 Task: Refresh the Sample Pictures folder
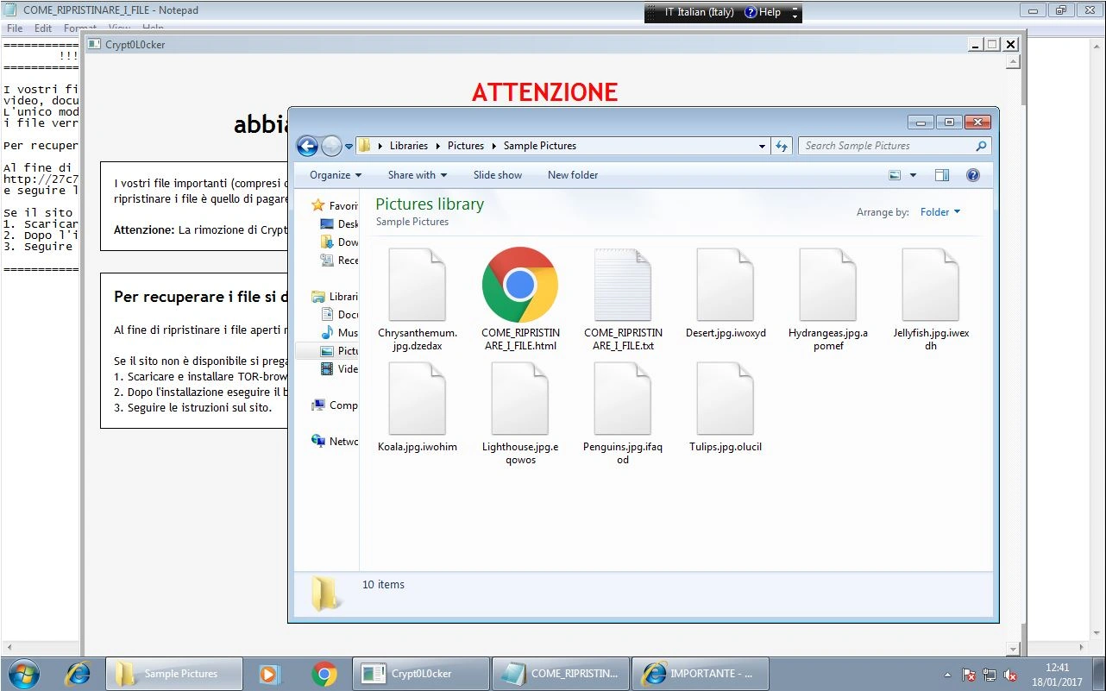[782, 146]
